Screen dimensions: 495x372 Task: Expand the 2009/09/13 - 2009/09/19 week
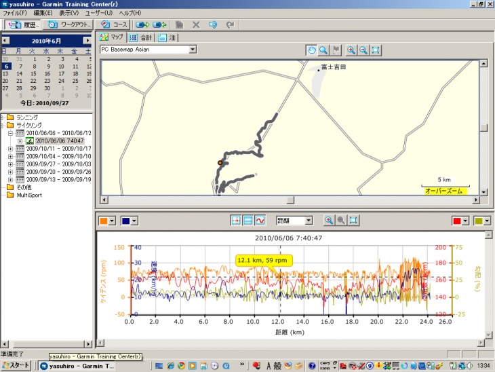pyautogui.click(x=10, y=179)
